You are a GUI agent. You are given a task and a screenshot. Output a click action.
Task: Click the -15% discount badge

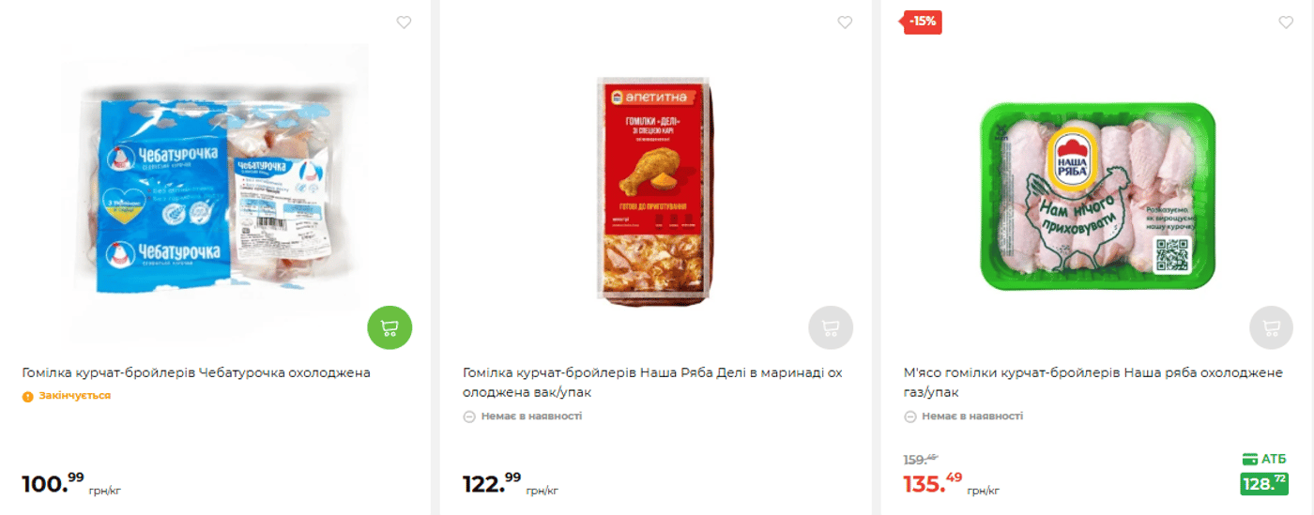coord(923,22)
